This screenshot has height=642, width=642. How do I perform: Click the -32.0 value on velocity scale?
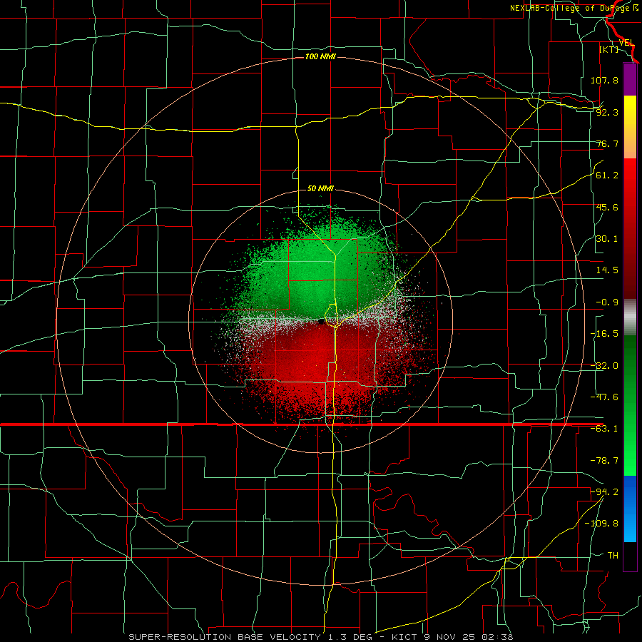tap(604, 366)
